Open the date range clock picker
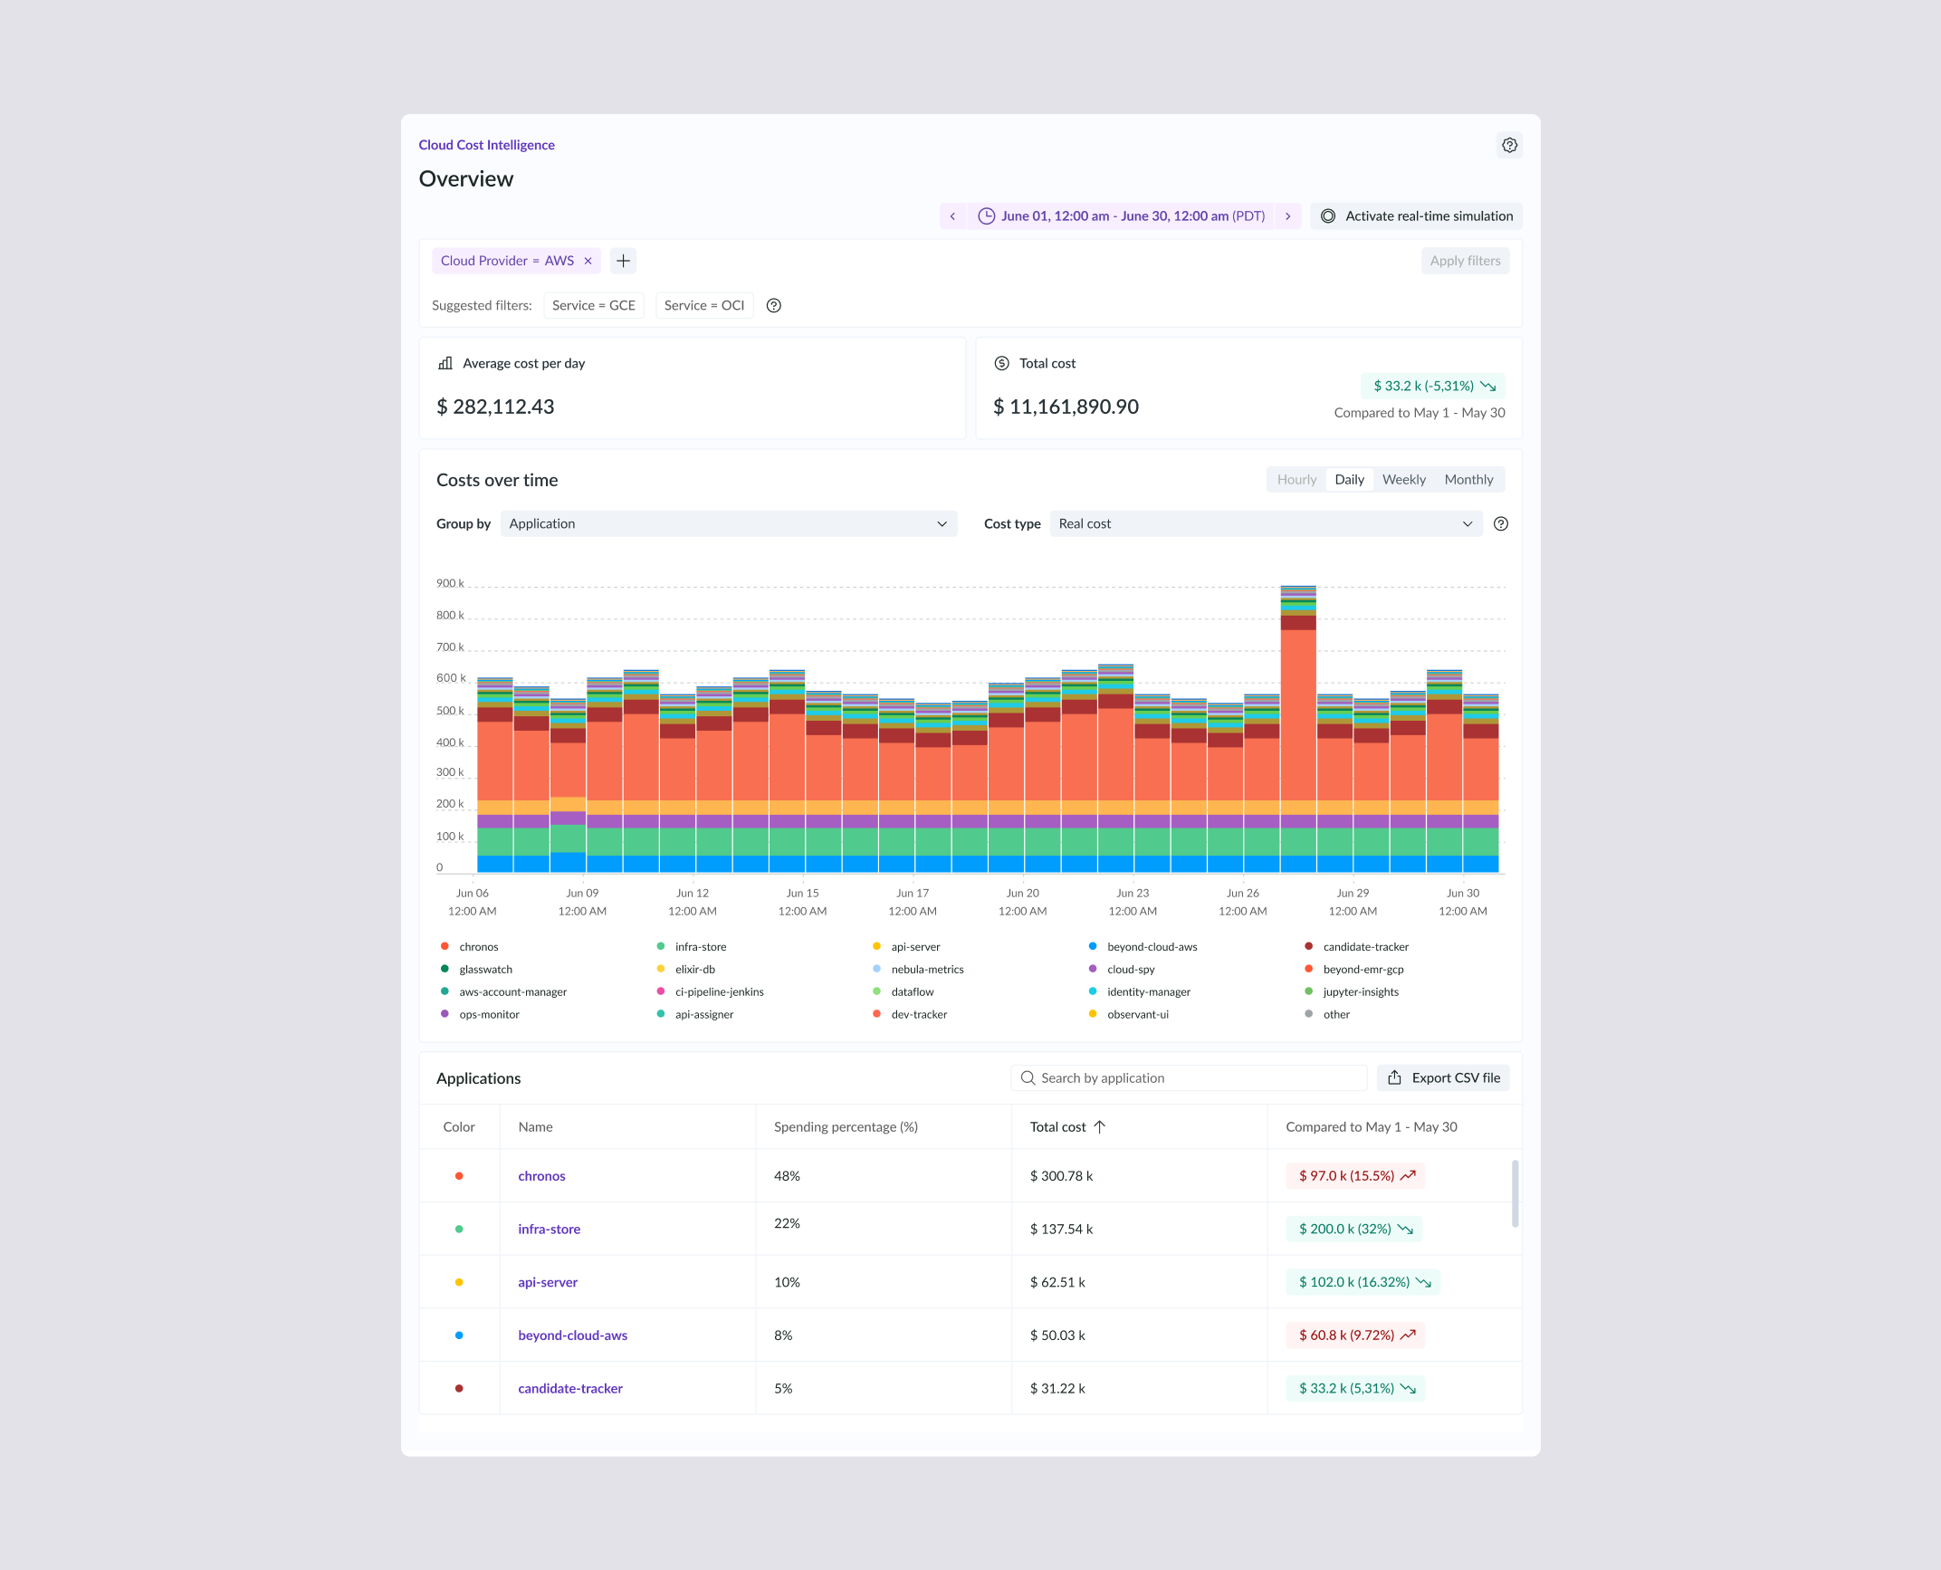Viewport: 1941px width, 1570px height. [x=987, y=216]
